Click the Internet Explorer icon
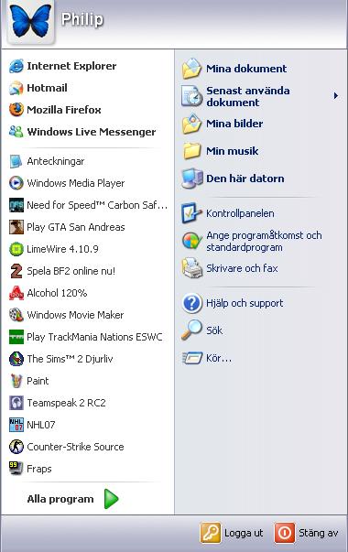This screenshot has height=552, width=348. (16, 66)
